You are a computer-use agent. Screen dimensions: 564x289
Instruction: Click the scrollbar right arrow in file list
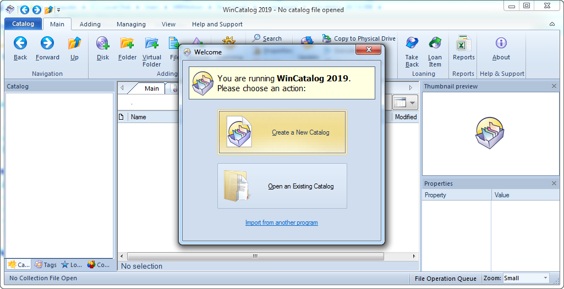[x=414, y=257]
